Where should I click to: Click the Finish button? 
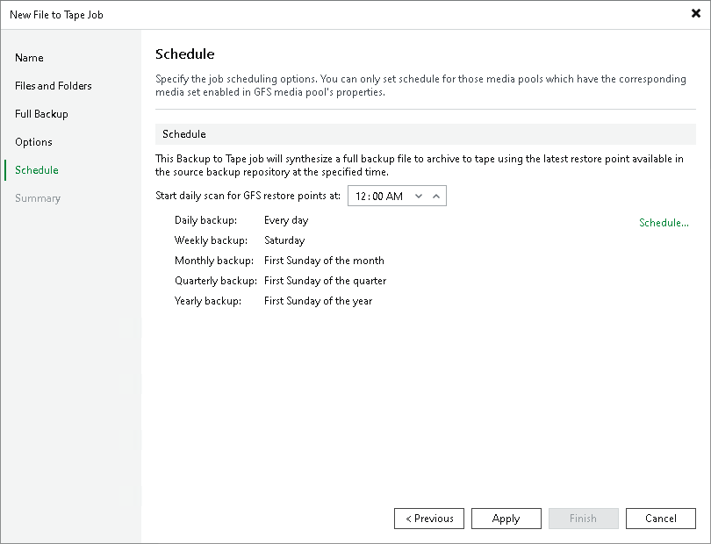tap(583, 519)
